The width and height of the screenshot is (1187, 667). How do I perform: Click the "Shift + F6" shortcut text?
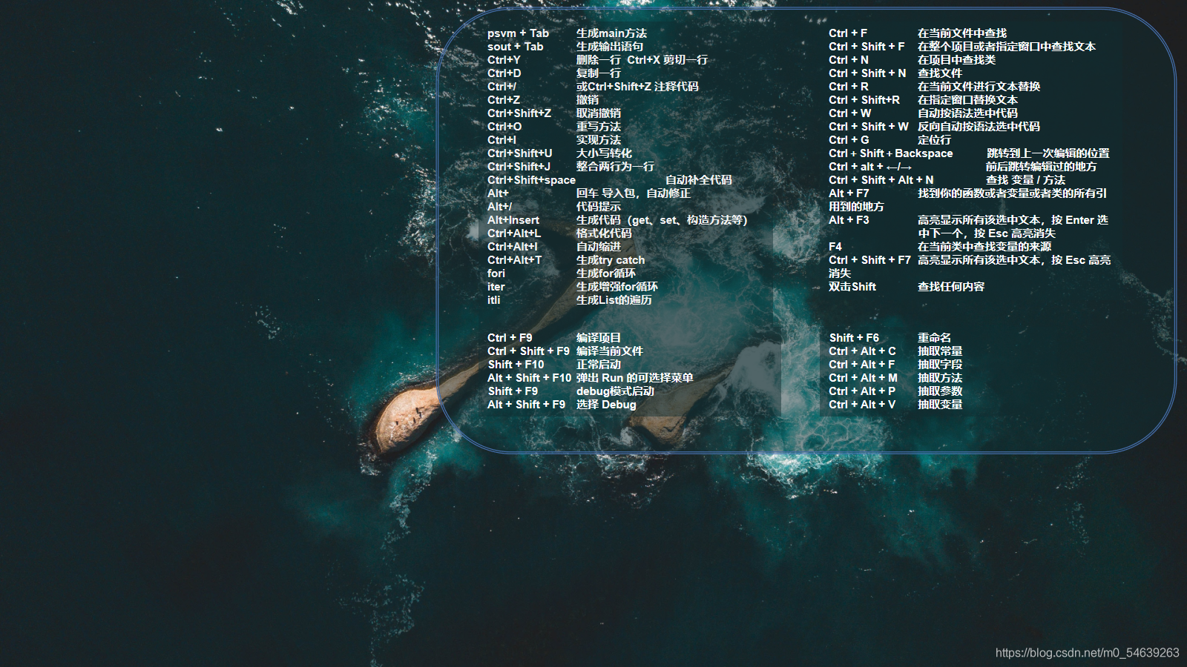854,338
